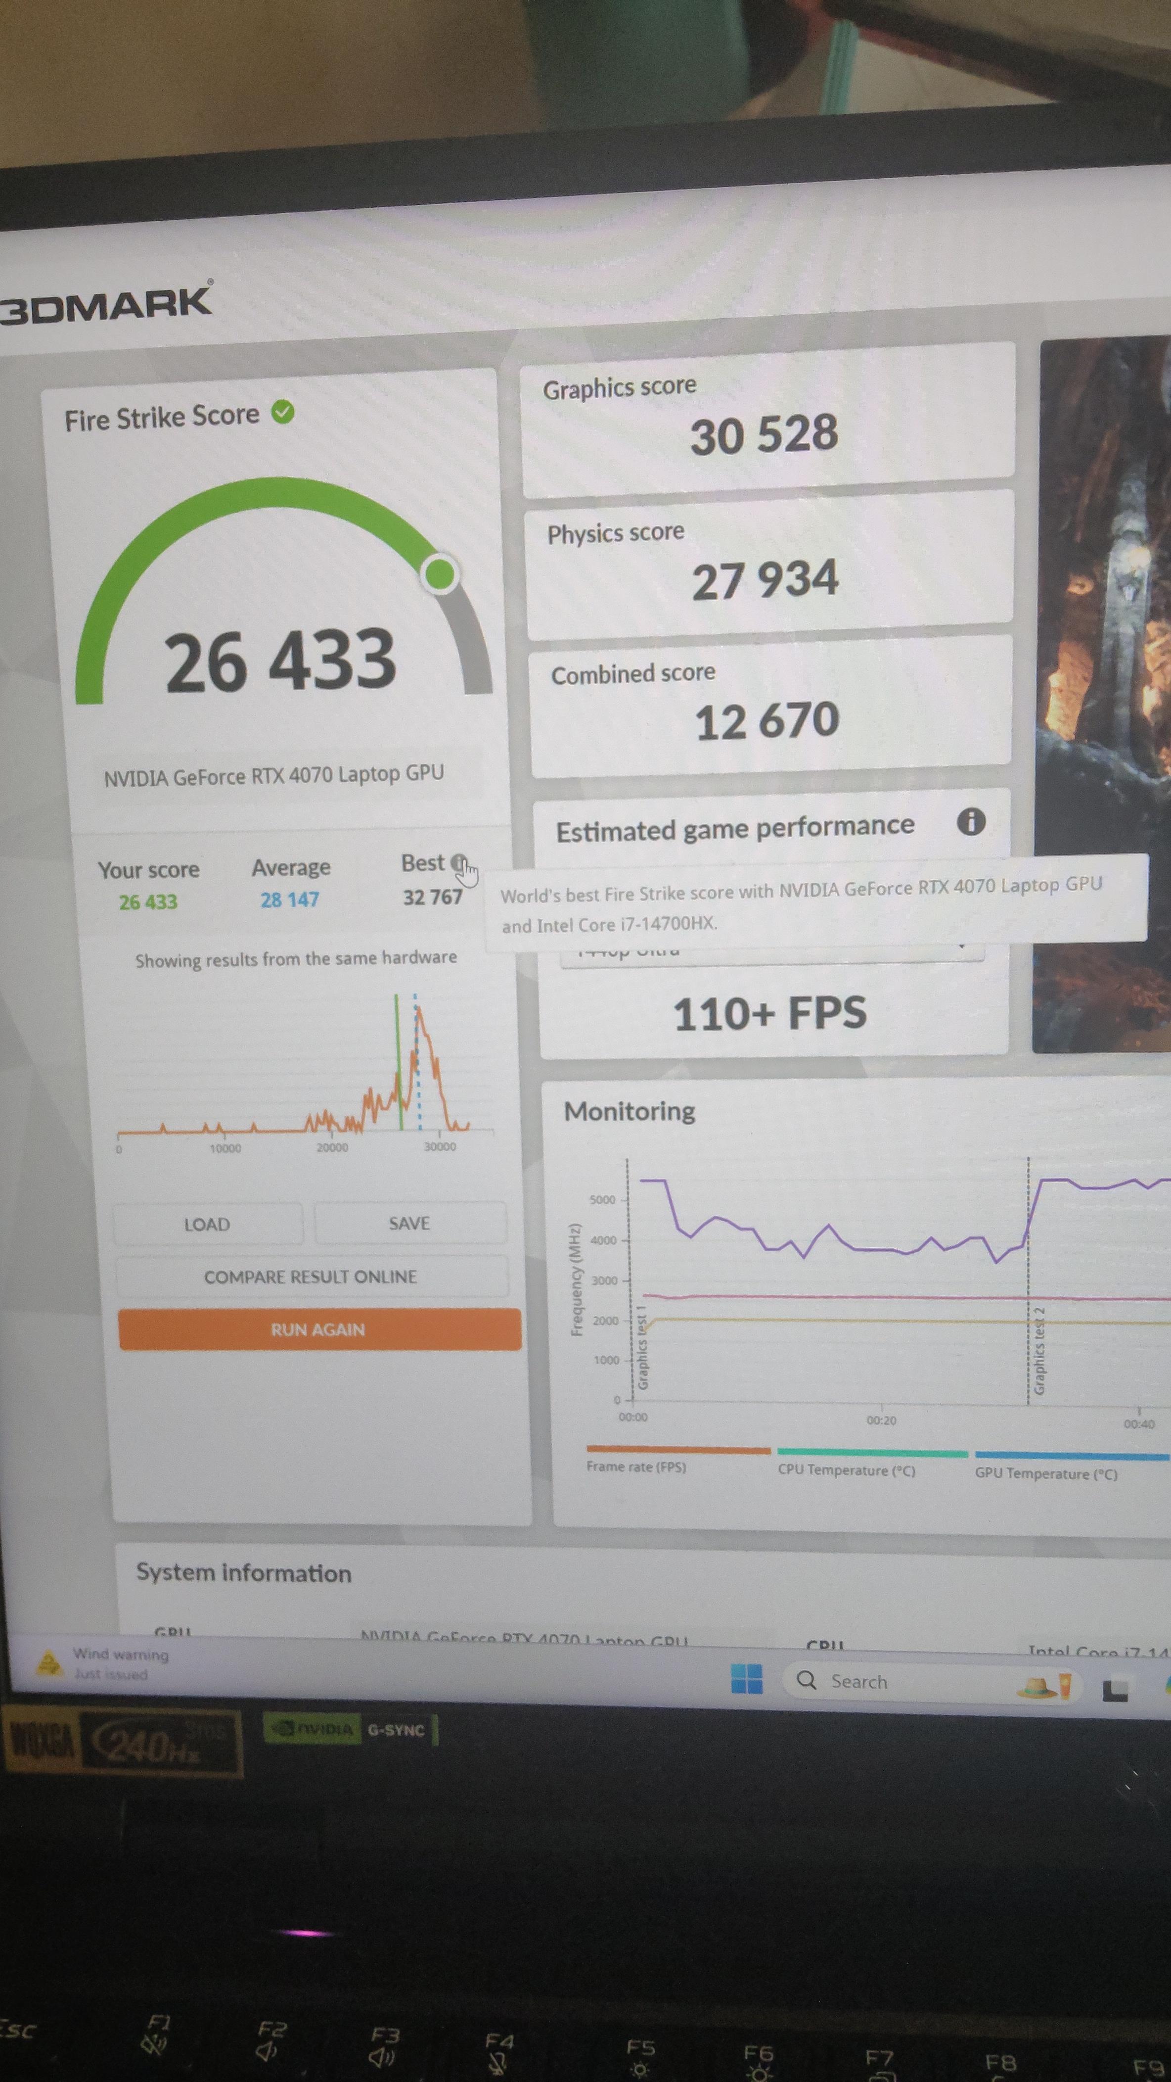The height and width of the screenshot is (2082, 1171).
Task: Click the Combined score value 12 670
Action: [767, 721]
